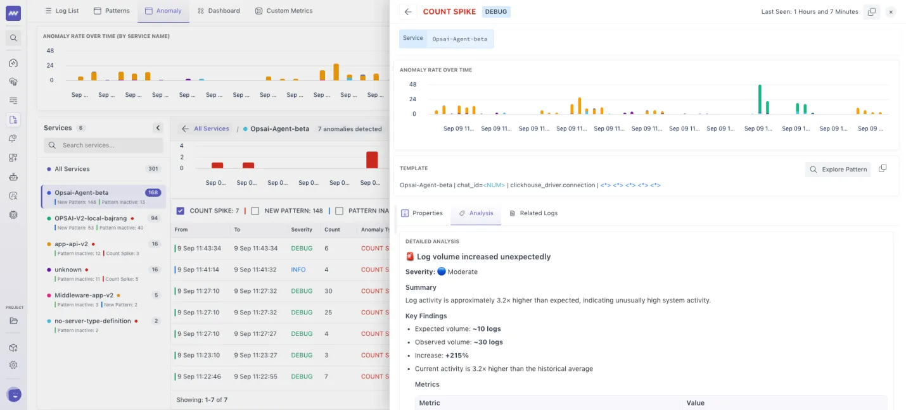Click the back arrow beside All Services
This screenshot has width=906, height=410.
point(185,128)
